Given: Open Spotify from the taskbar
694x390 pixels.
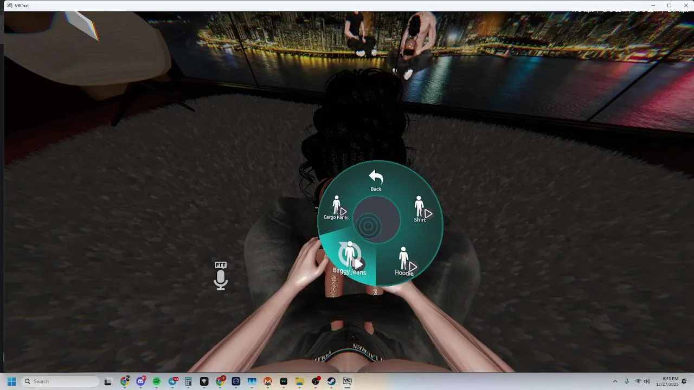Looking at the screenshot, I should pos(157,381).
